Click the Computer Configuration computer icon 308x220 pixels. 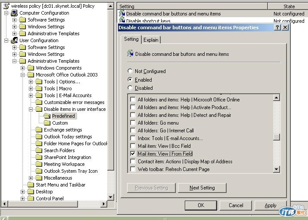[x=14, y=13]
